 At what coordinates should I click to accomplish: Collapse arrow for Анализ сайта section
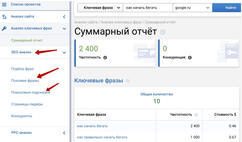(64, 17)
